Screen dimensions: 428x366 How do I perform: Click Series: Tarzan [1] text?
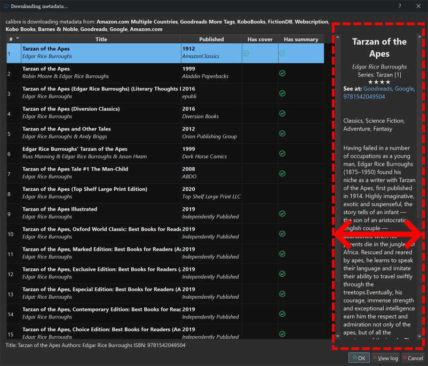379,75
